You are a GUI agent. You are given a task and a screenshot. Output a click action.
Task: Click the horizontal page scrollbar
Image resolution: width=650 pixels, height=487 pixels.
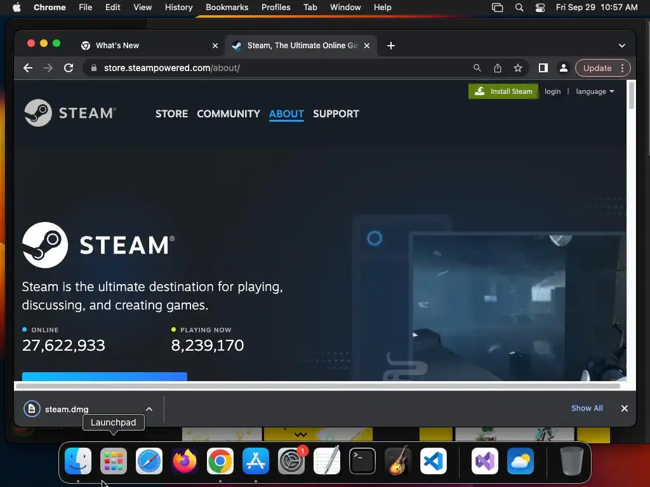pyautogui.click(x=317, y=386)
